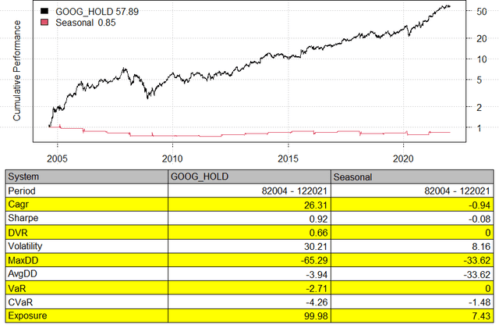The image size is (499, 328).
Task: Click the red Seasonal legend swatch
Action: [44, 23]
